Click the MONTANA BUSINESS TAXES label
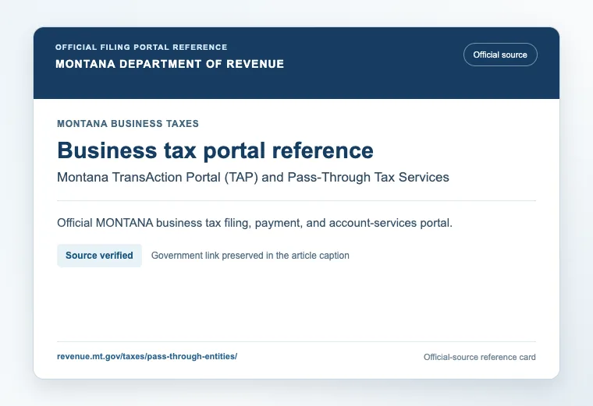Viewport: 593px width, 406px height. point(128,123)
